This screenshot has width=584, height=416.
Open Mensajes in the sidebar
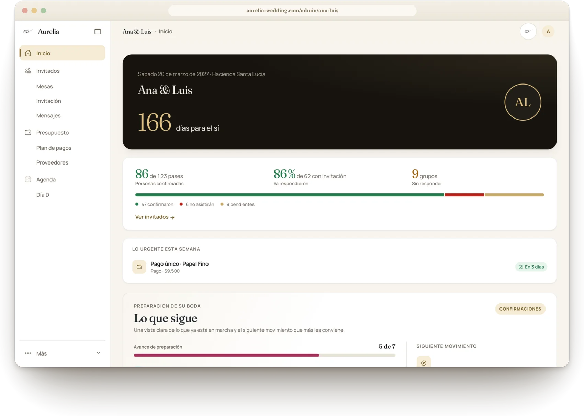[48, 116]
